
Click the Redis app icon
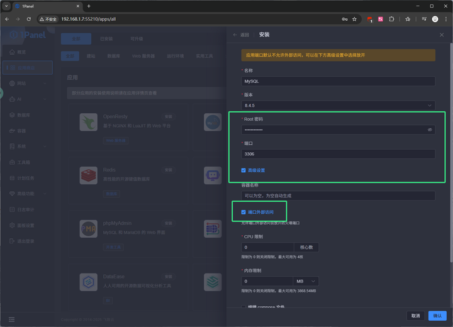pyautogui.click(x=89, y=175)
